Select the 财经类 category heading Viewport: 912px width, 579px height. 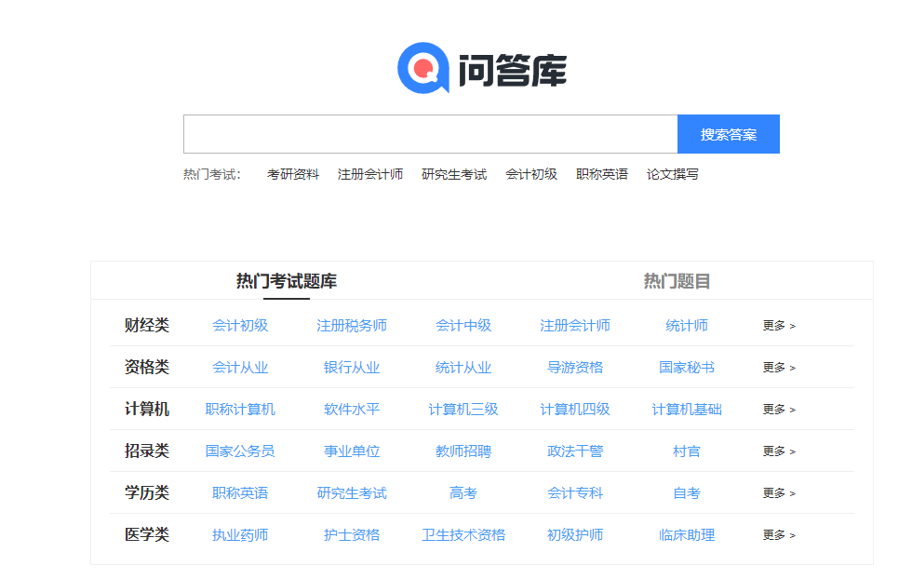[x=147, y=325]
